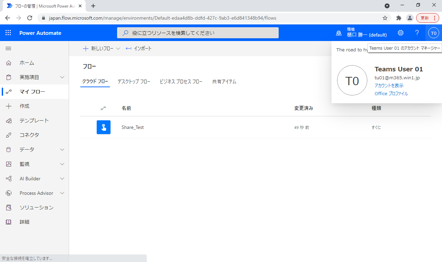Open the Chrome profile icon
This screenshot has height=262, width=442.
point(410,18)
